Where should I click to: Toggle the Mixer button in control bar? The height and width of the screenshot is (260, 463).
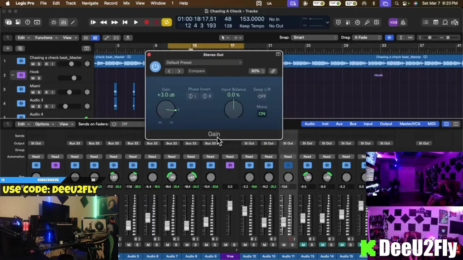63,22
